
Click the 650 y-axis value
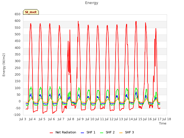pos(18,14)
